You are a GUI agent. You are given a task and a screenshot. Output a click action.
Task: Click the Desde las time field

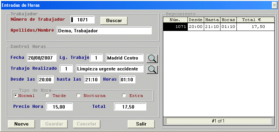pyautogui.click(x=46, y=80)
